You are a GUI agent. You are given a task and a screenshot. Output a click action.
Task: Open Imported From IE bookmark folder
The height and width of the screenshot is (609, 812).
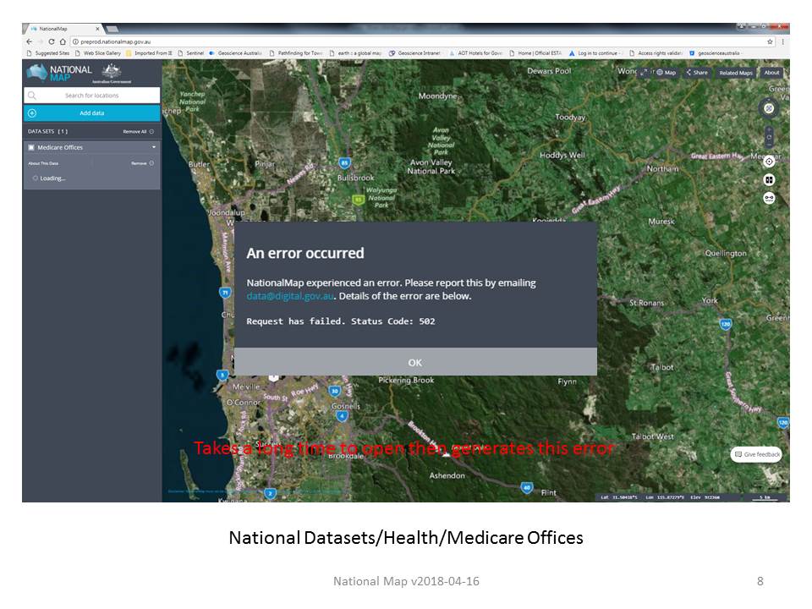[x=149, y=52]
